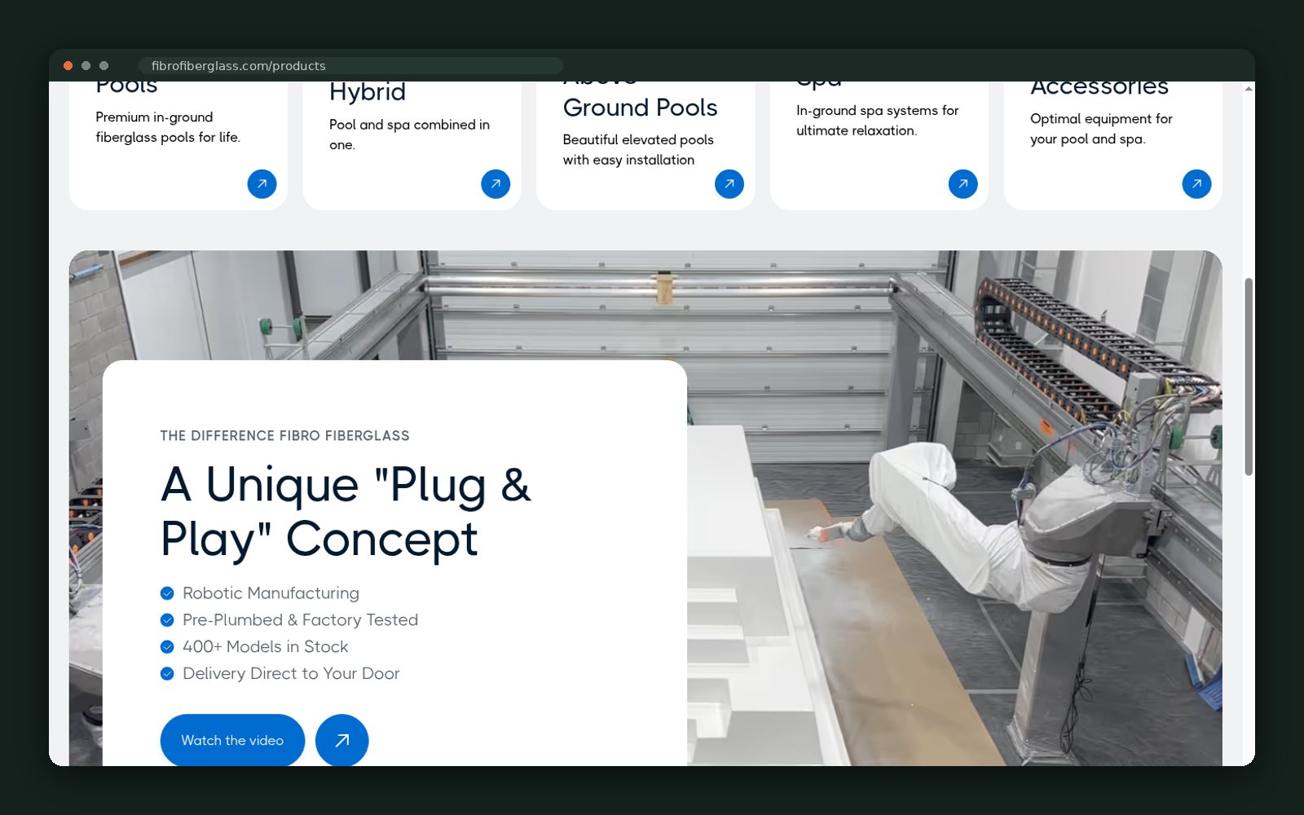The image size is (1304, 815).
Task: Select the Hybrid card heading
Action: click(x=368, y=92)
